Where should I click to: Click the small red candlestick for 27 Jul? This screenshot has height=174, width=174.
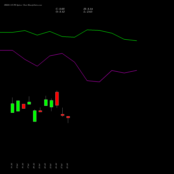point(63,115)
